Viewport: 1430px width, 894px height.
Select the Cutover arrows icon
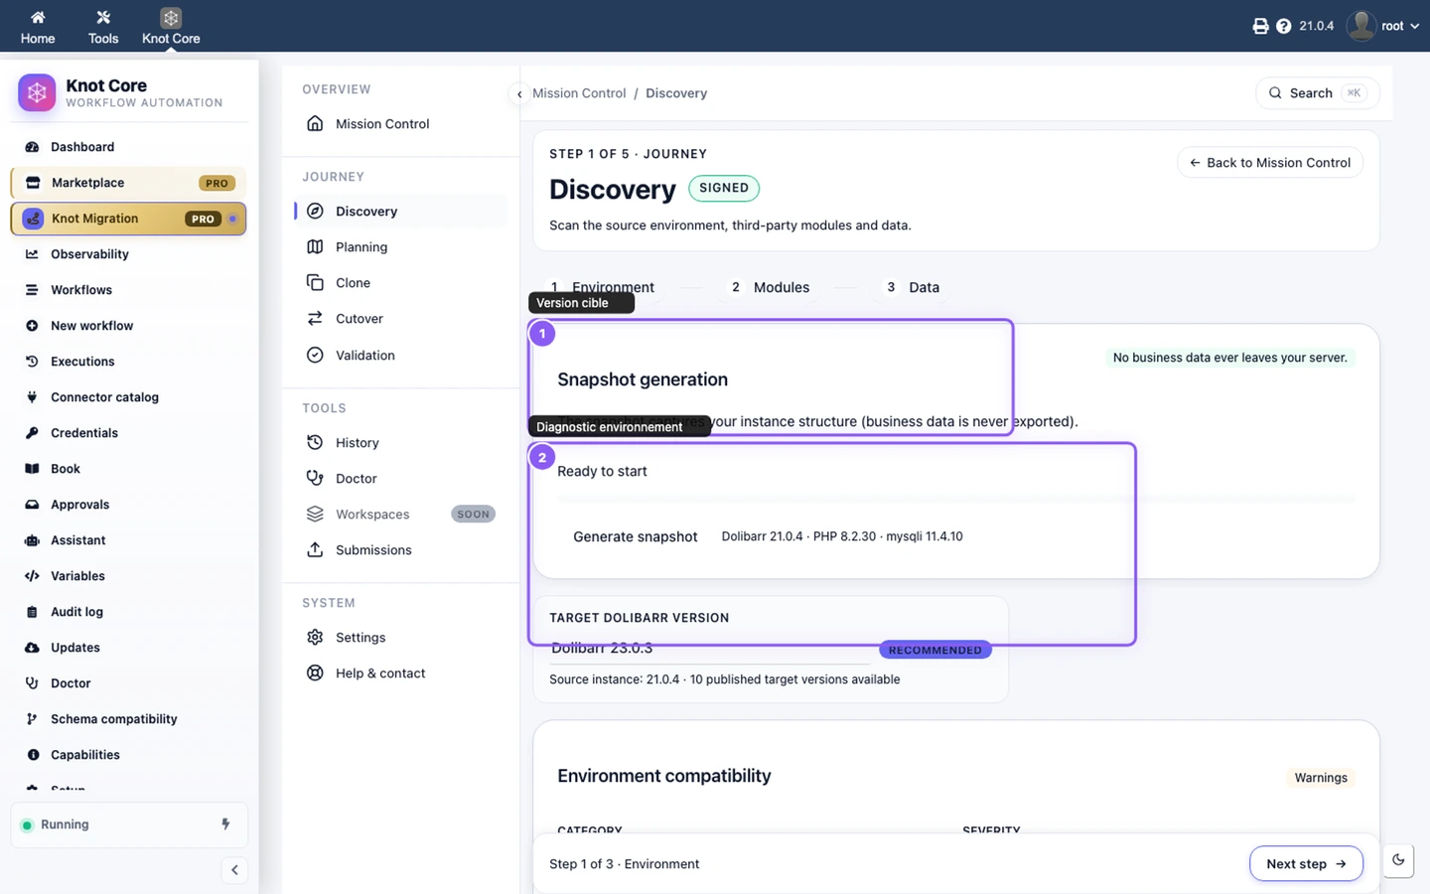(315, 318)
